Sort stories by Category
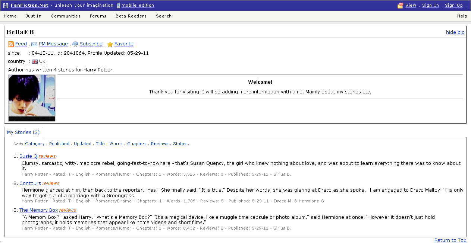The height and width of the screenshot is (243, 471). click(x=35, y=144)
